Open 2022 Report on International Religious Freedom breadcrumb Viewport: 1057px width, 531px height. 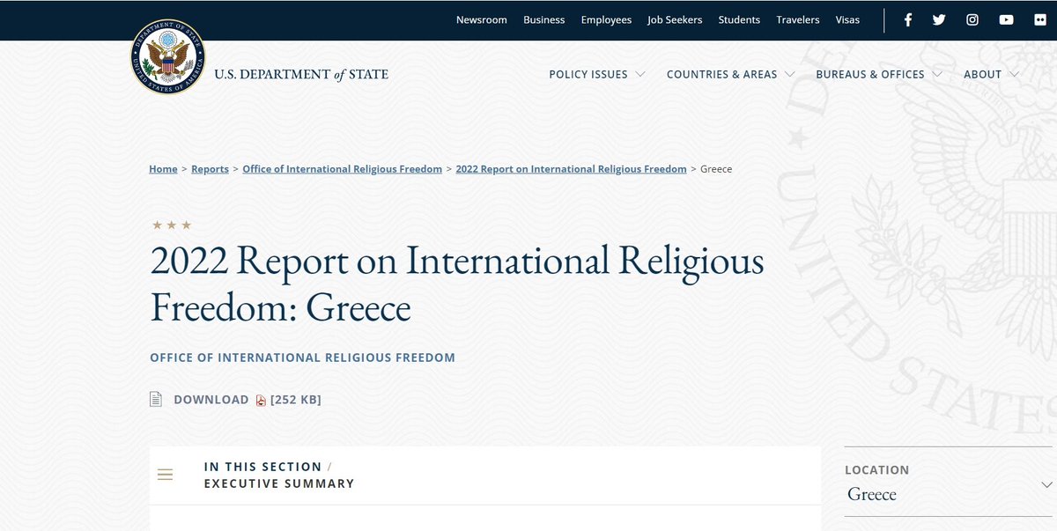[571, 169]
